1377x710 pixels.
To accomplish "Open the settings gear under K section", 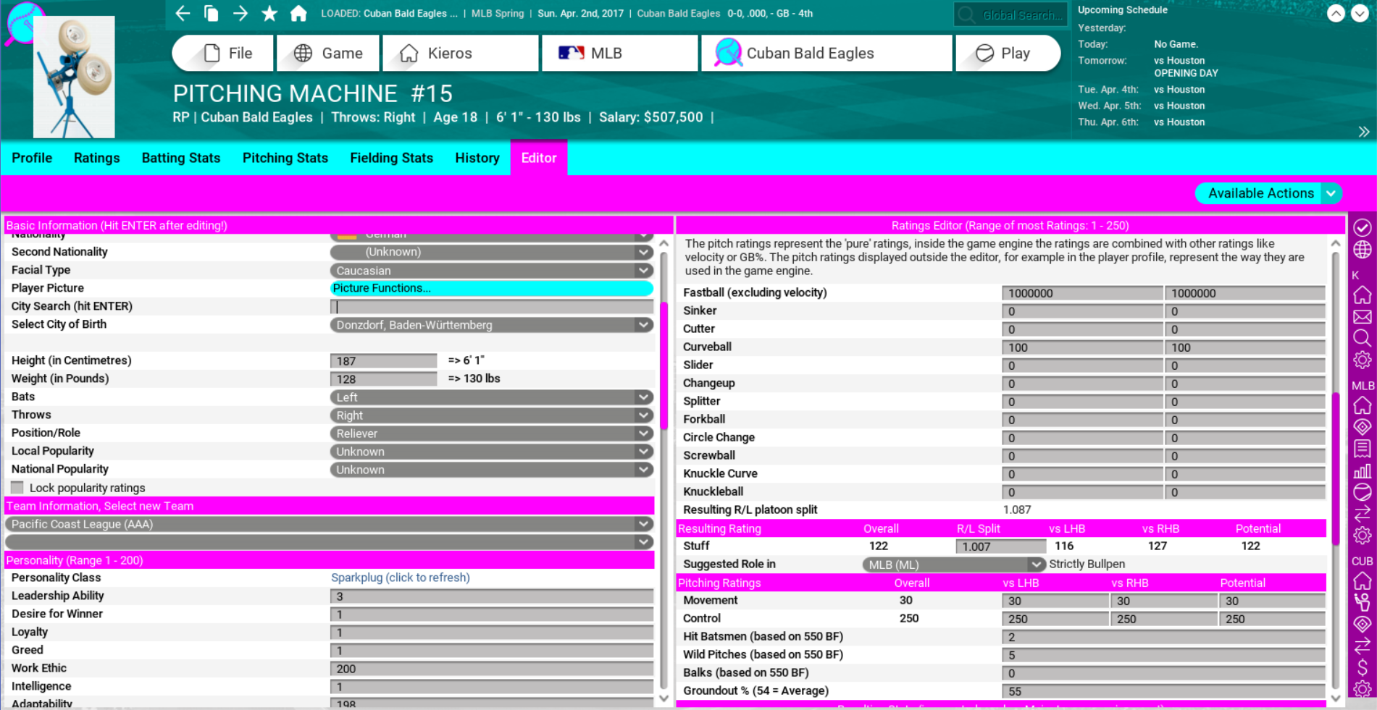I will click(1362, 360).
